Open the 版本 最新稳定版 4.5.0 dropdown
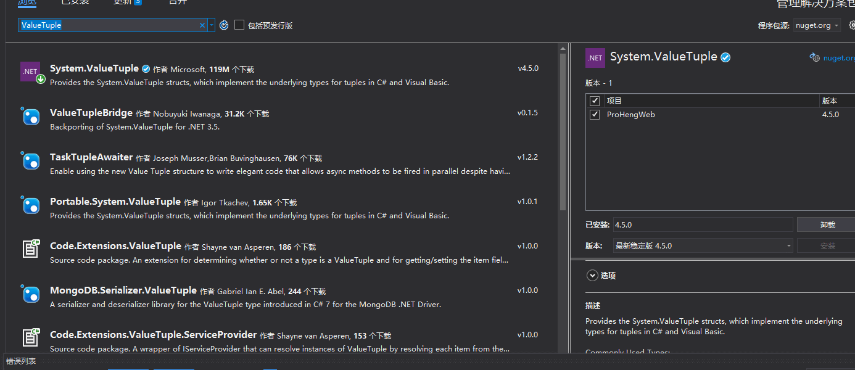 coord(703,246)
